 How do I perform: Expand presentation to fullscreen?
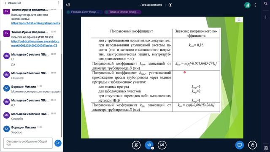pyautogui.click(x=239, y=20)
